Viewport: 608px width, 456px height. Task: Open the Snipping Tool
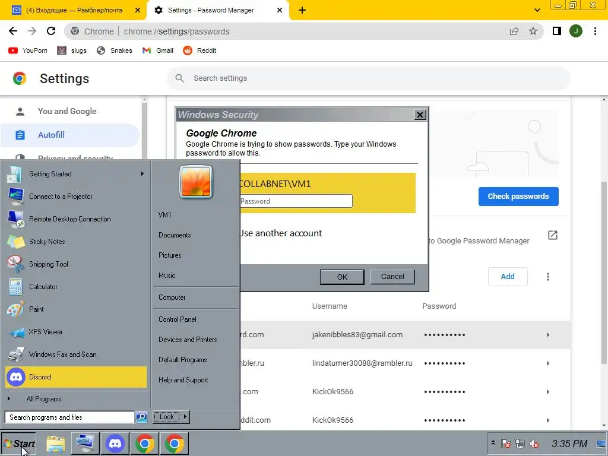[77, 264]
